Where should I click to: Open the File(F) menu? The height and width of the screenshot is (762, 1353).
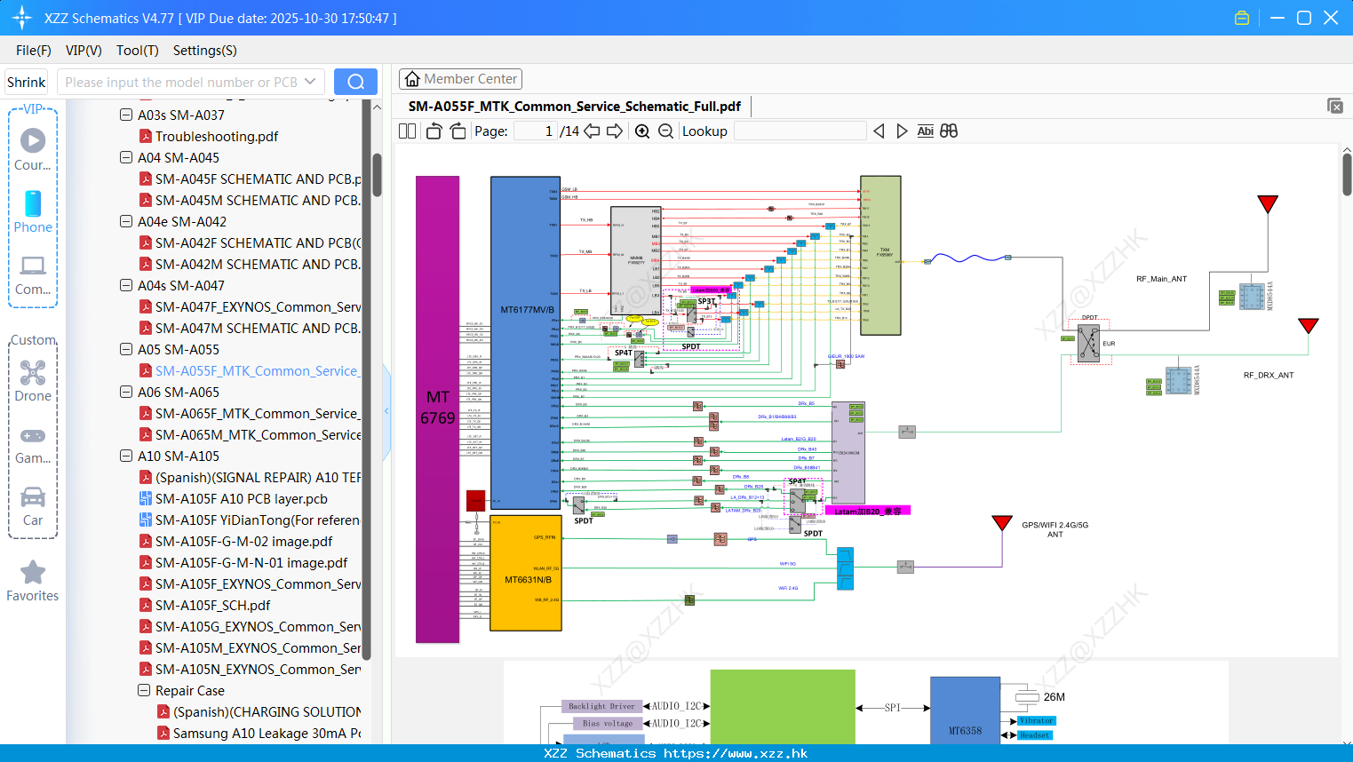[34, 51]
